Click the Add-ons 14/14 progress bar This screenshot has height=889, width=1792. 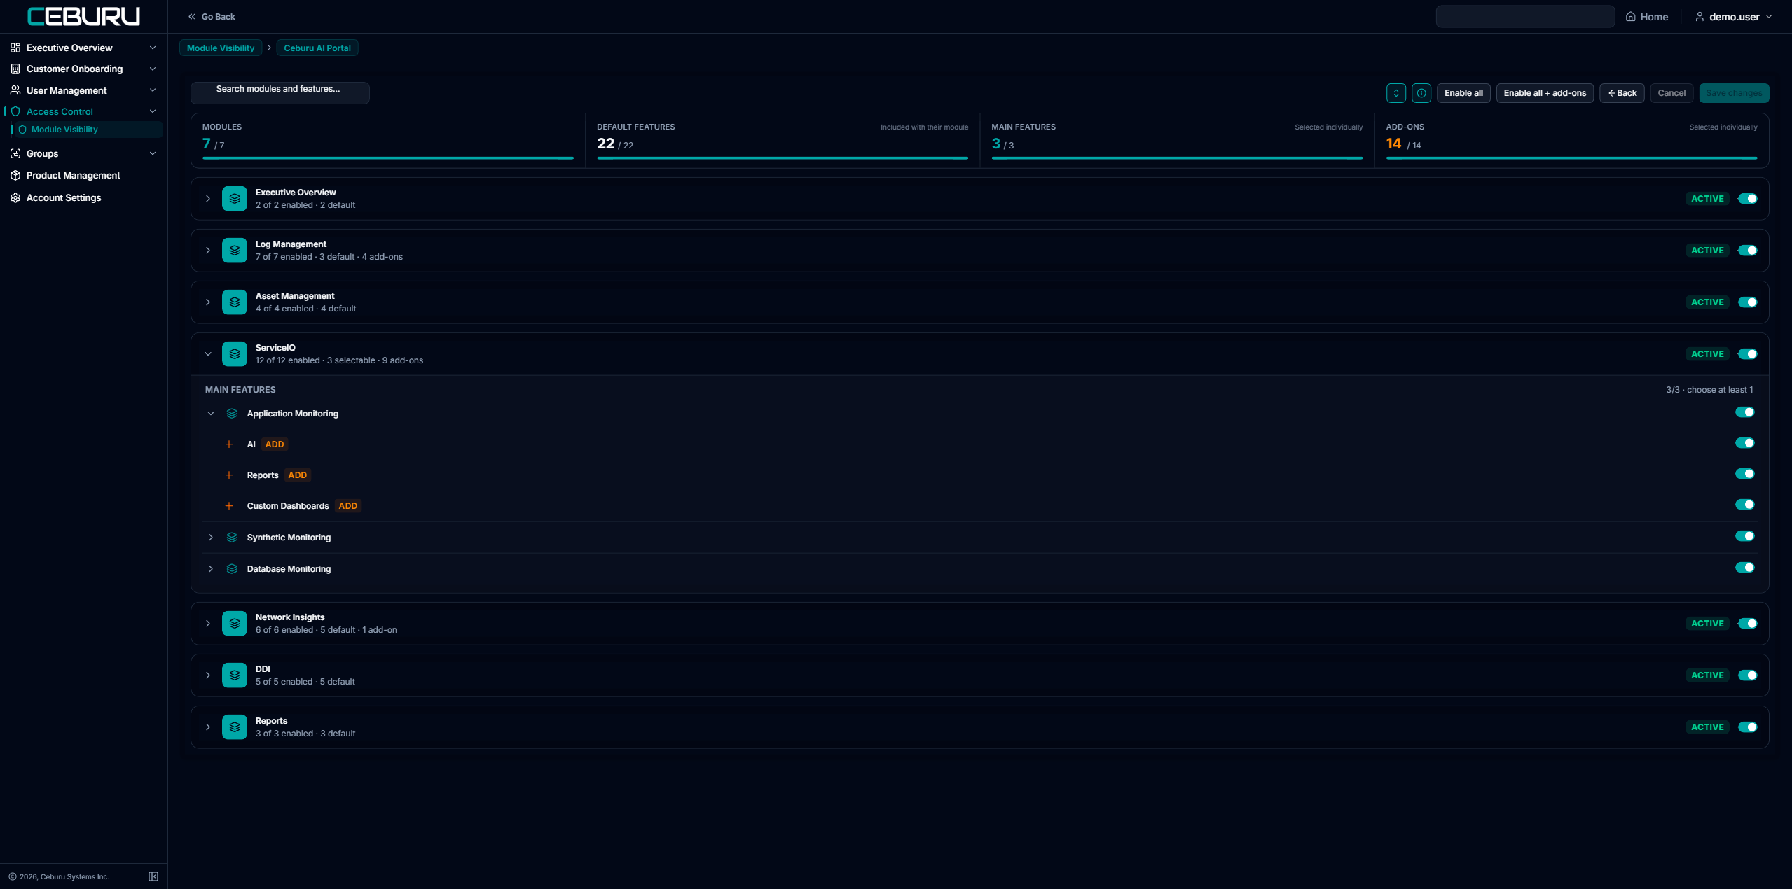tap(1571, 158)
